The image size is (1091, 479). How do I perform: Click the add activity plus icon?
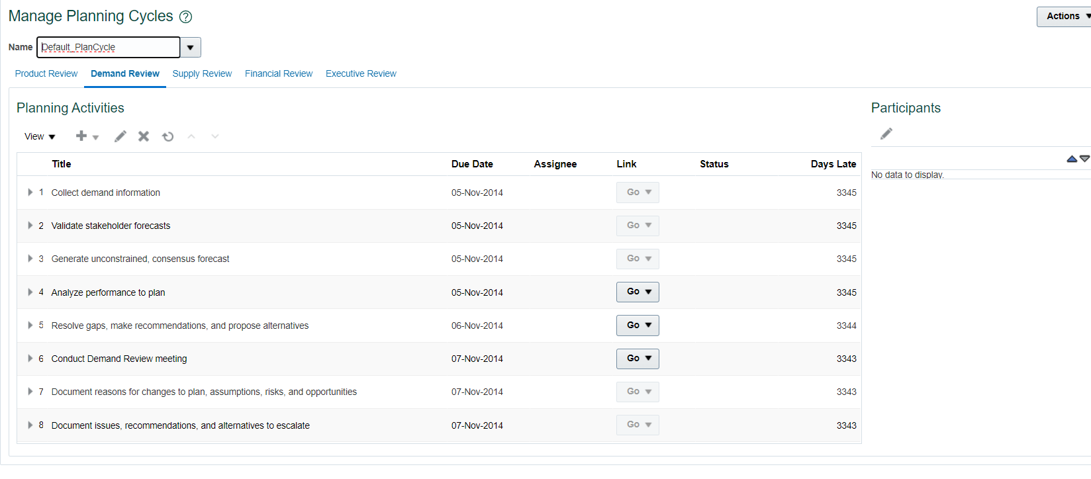click(81, 136)
